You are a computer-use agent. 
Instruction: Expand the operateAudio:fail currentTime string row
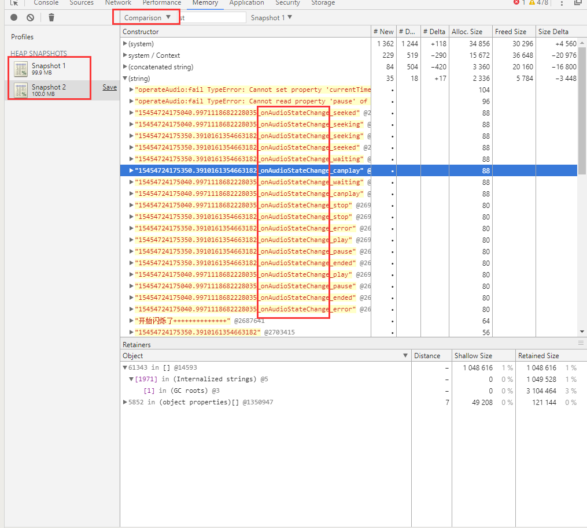point(131,90)
